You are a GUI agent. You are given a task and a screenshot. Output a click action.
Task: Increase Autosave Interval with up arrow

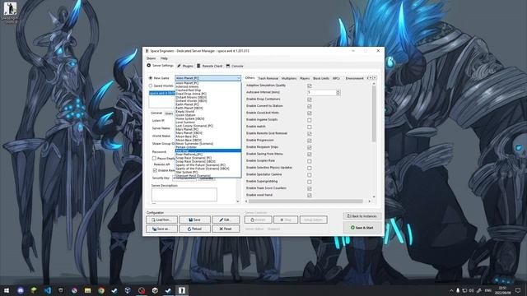point(338,91)
